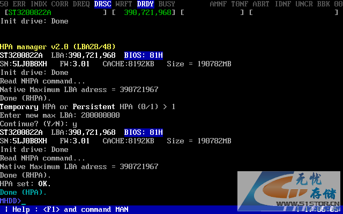
Task: Click the UNCR error flag
Action: point(304,4)
